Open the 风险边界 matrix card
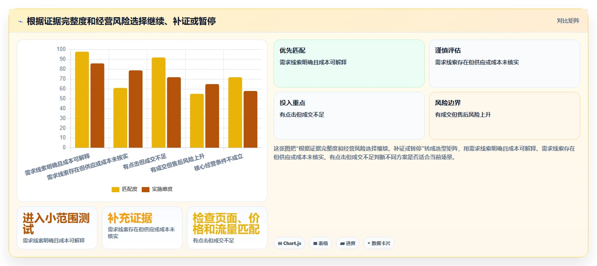 504,116
